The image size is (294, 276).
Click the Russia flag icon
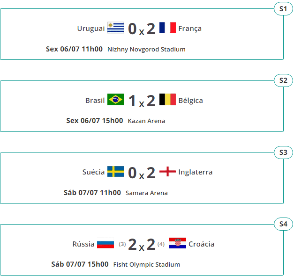106,244
